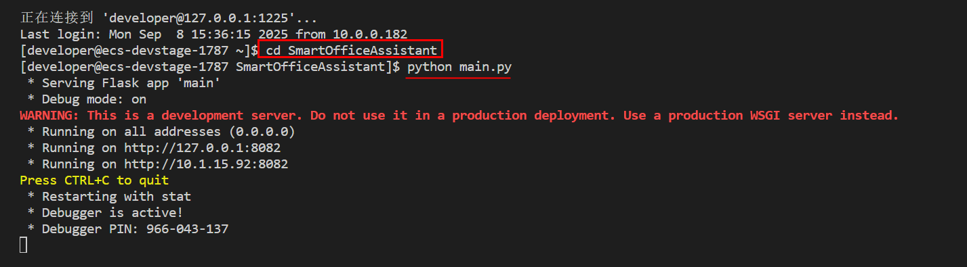967x267 pixels.
Task: Click the yellow 'Press CTRL+C to quit' line
Action: click(94, 180)
